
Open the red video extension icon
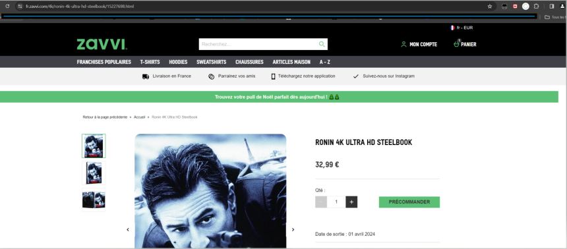[515, 6]
